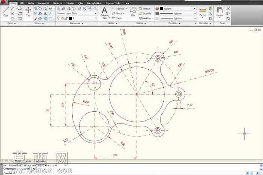Image resolution: width=263 pixels, height=175 pixels.
Task: Switch to the Ekle ribbon tab
Action: [x=22, y=3]
